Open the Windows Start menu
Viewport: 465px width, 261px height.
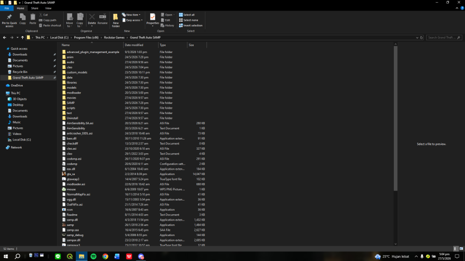(6, 256)
